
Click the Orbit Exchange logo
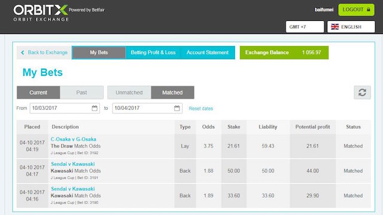tap(41, 13)
